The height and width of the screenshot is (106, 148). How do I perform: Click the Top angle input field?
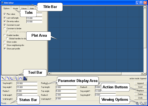(x=66, y=91)
